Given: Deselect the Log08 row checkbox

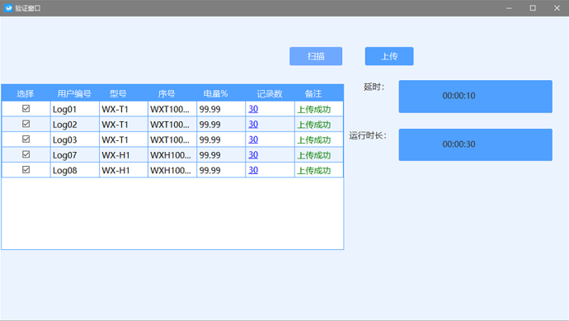Looking at the screenshot, I should (26, 170).
